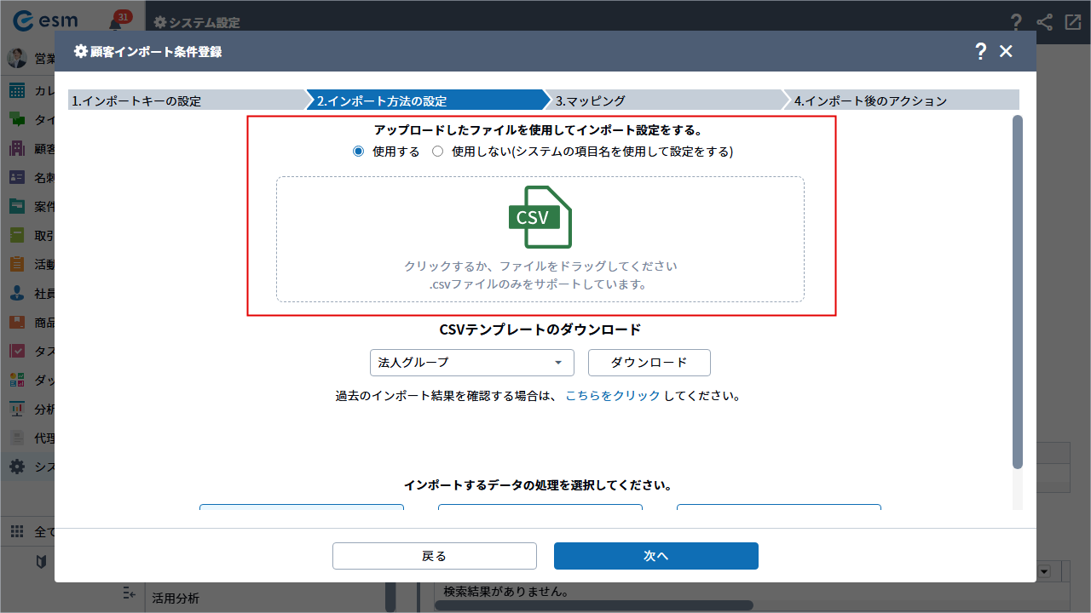Viewport: 1091px width, 613px height.
Task: Select the 使用しない radio button
Action: tap(438, 152)
